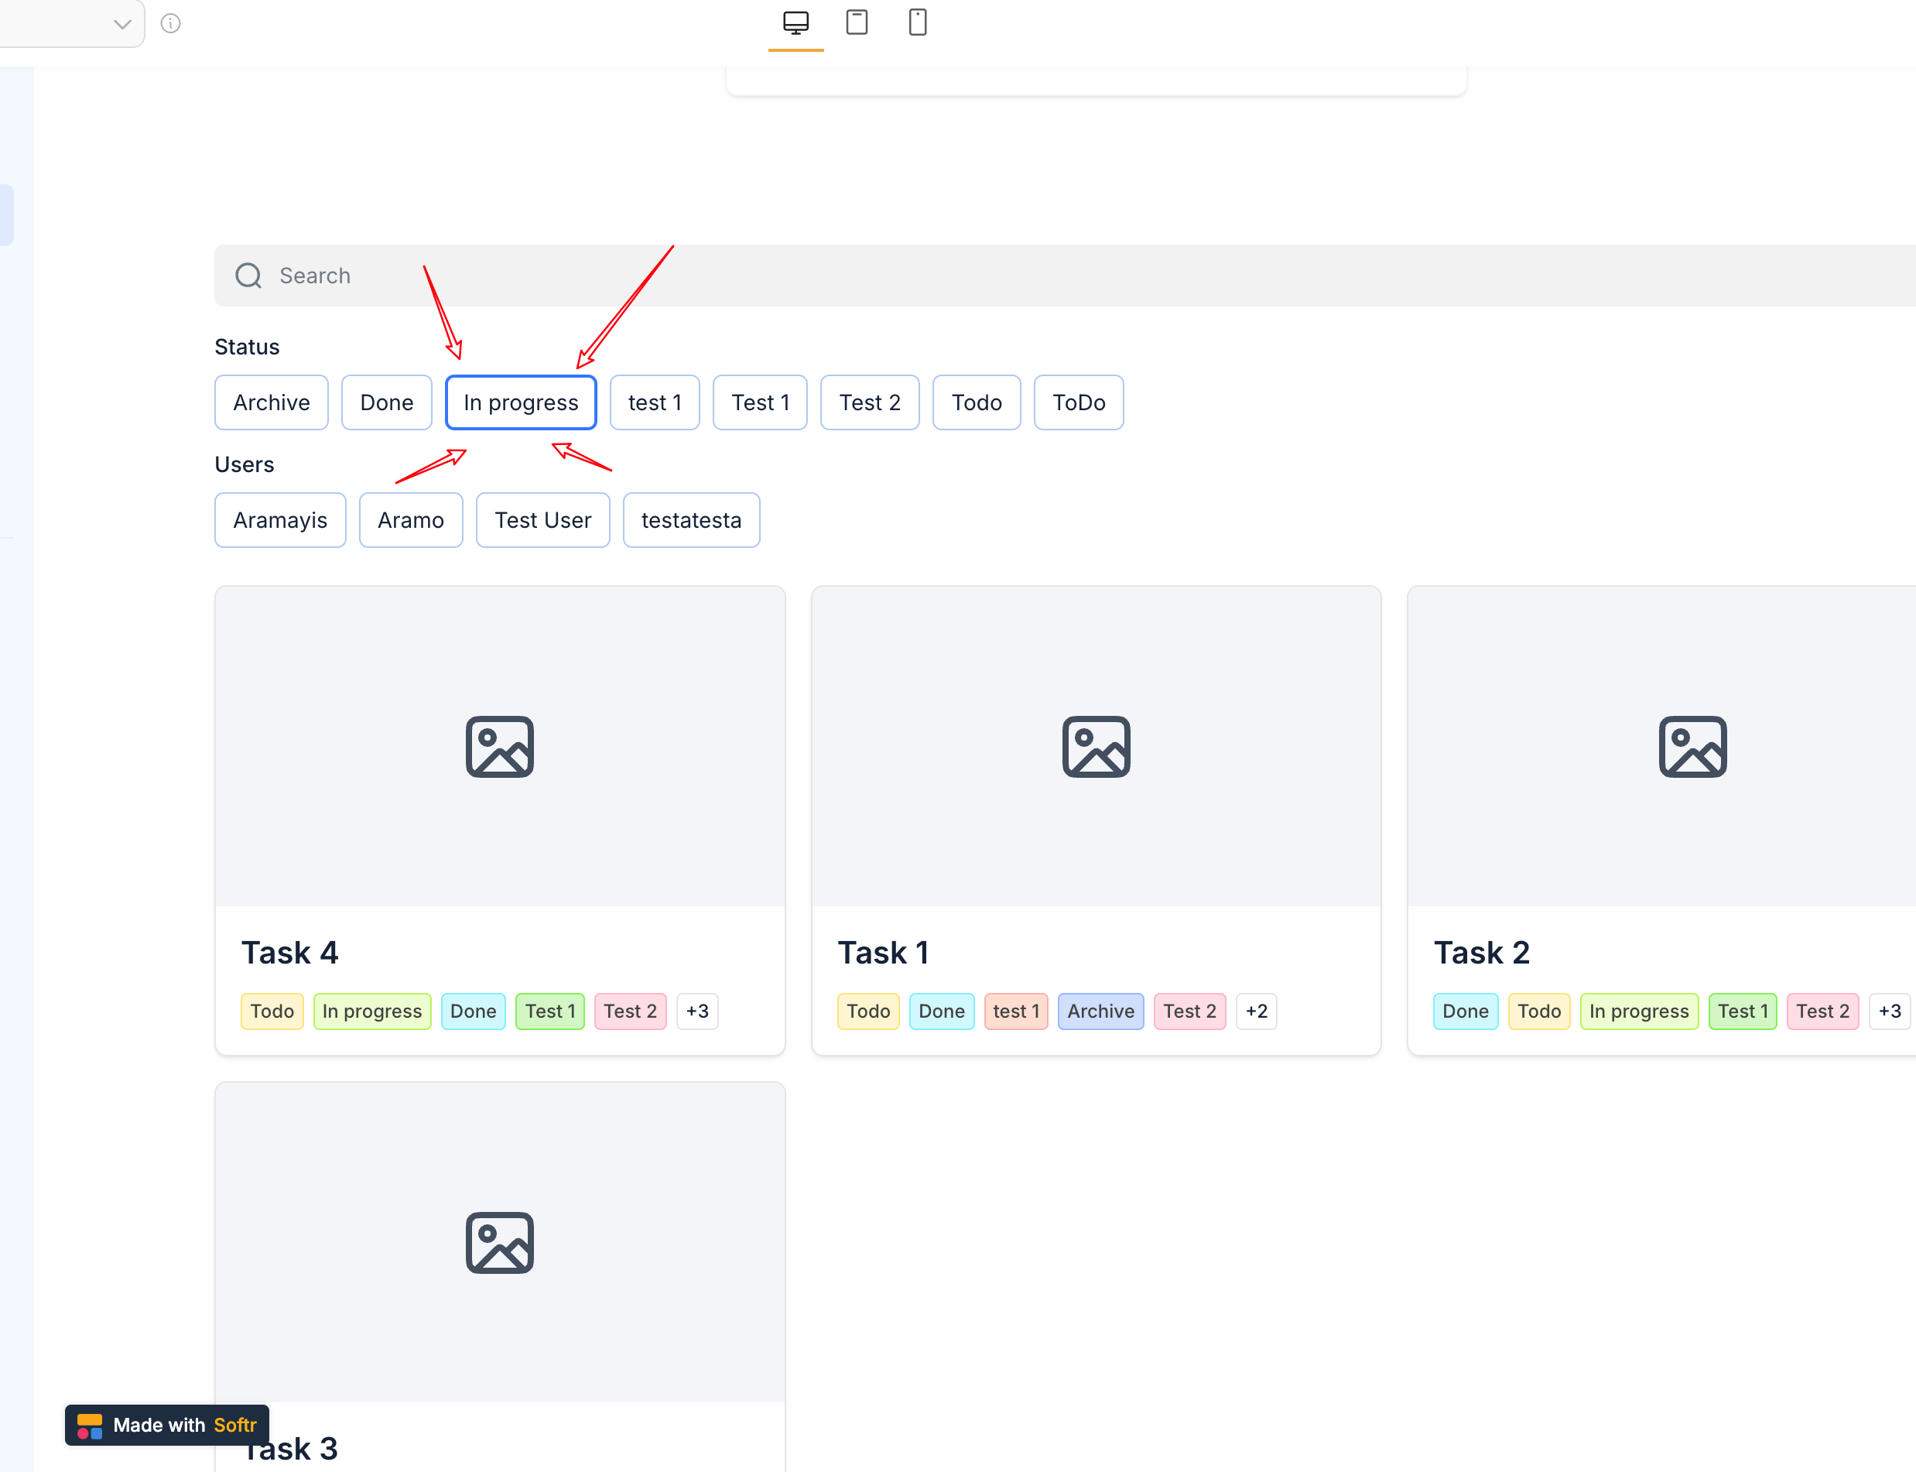1916x1472 pixels.
Task: Click the search magnifier icon
Action: click(x=249, y=276)
